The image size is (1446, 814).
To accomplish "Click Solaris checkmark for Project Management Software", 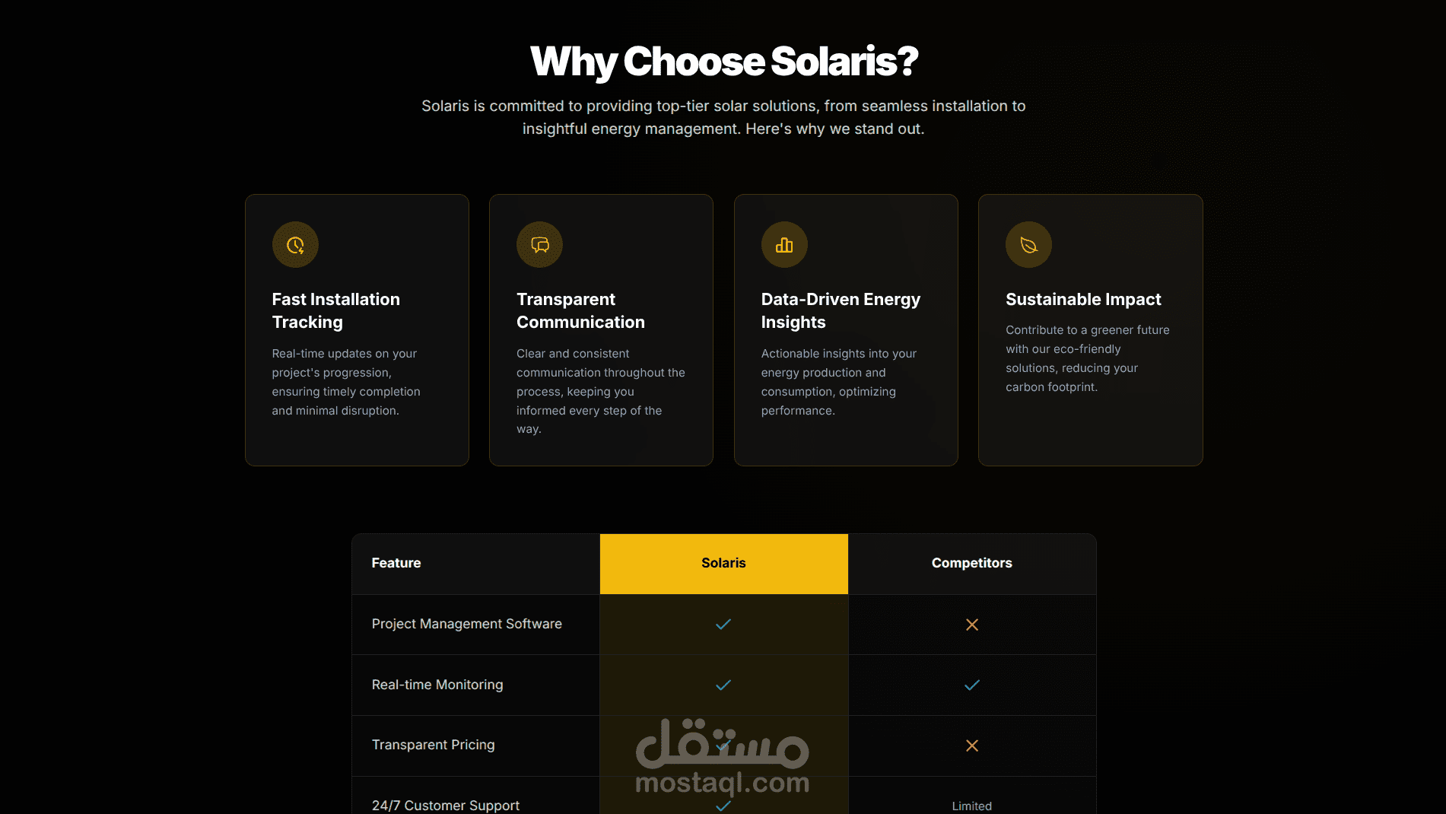I will pos(723,624).
